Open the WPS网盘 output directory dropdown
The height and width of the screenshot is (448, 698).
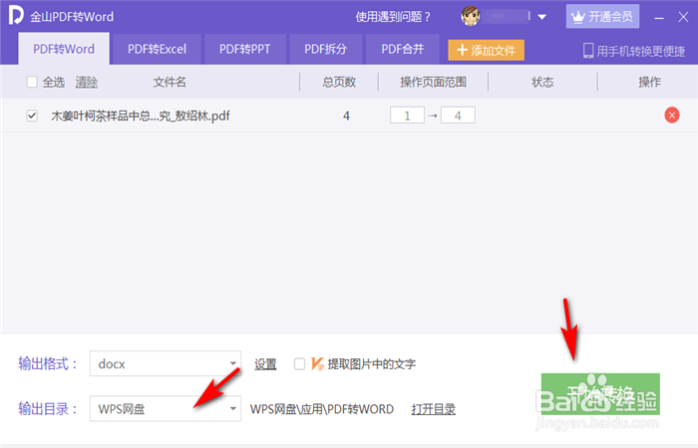[166, 408]
